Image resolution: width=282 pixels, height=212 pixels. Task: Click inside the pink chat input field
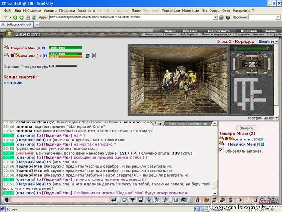(61, 200)
